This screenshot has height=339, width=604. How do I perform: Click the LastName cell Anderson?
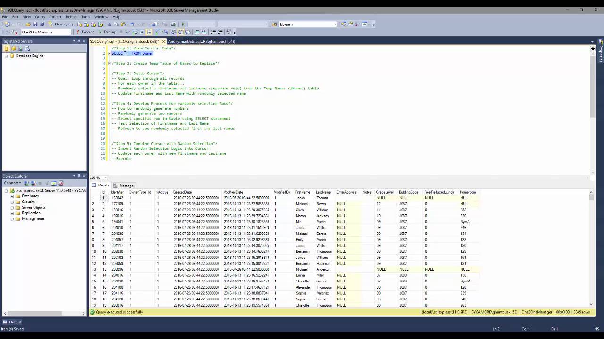(323, 269)
